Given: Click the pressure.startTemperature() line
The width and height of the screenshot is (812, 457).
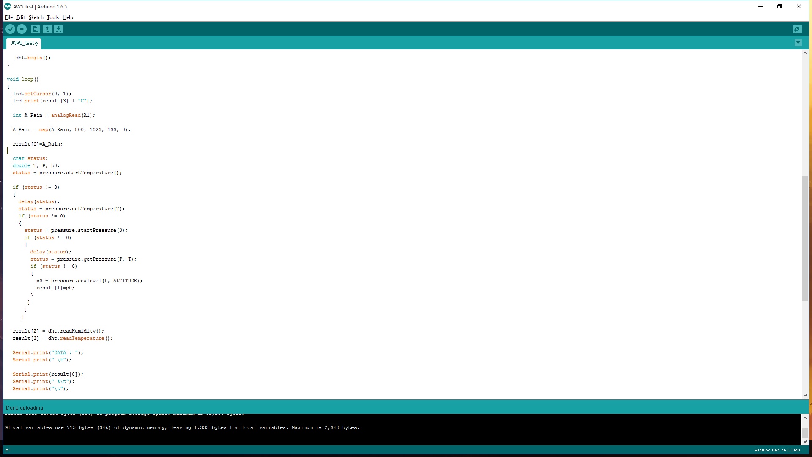Looking at the screenshot, I should [67, 173].
